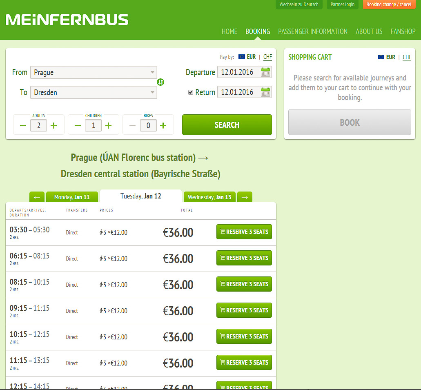Add a bike with the plus icon

tap(163, 125)
